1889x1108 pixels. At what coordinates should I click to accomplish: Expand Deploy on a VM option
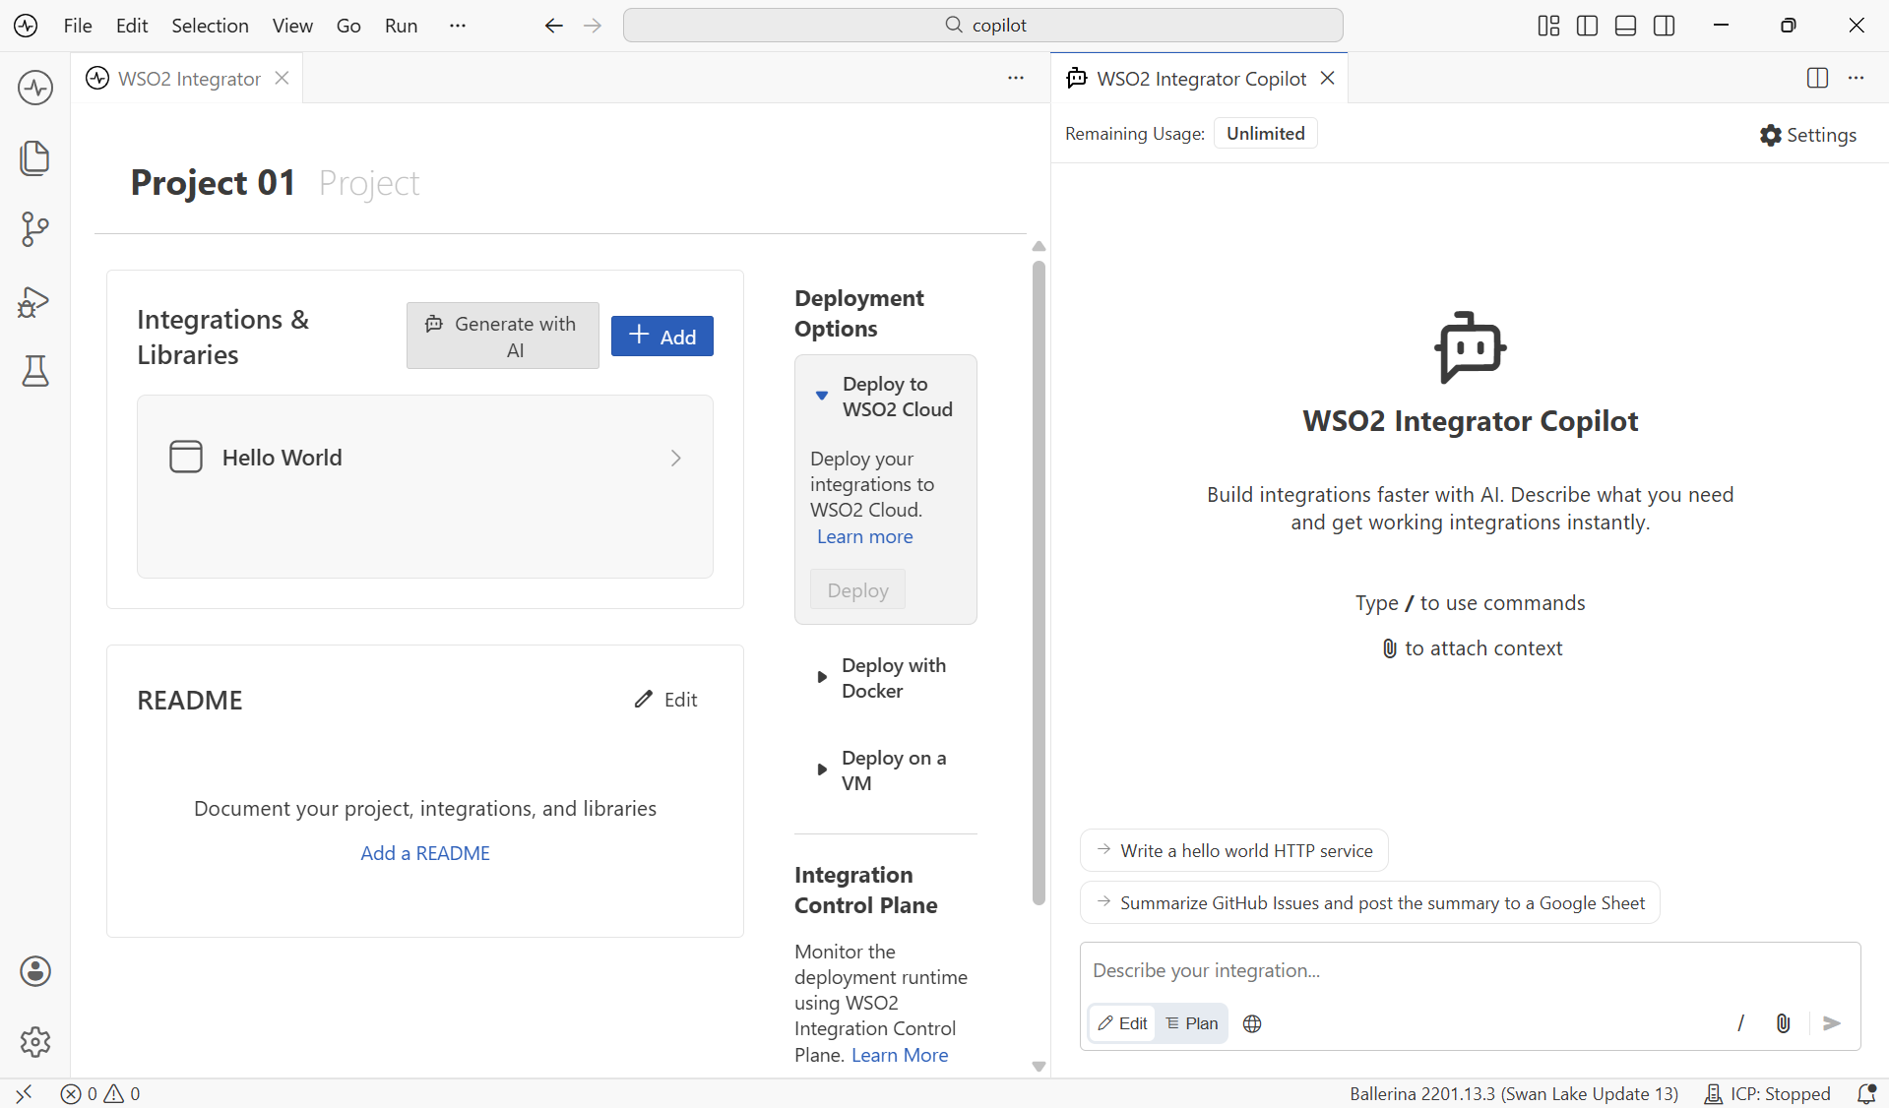pos(822,769)
